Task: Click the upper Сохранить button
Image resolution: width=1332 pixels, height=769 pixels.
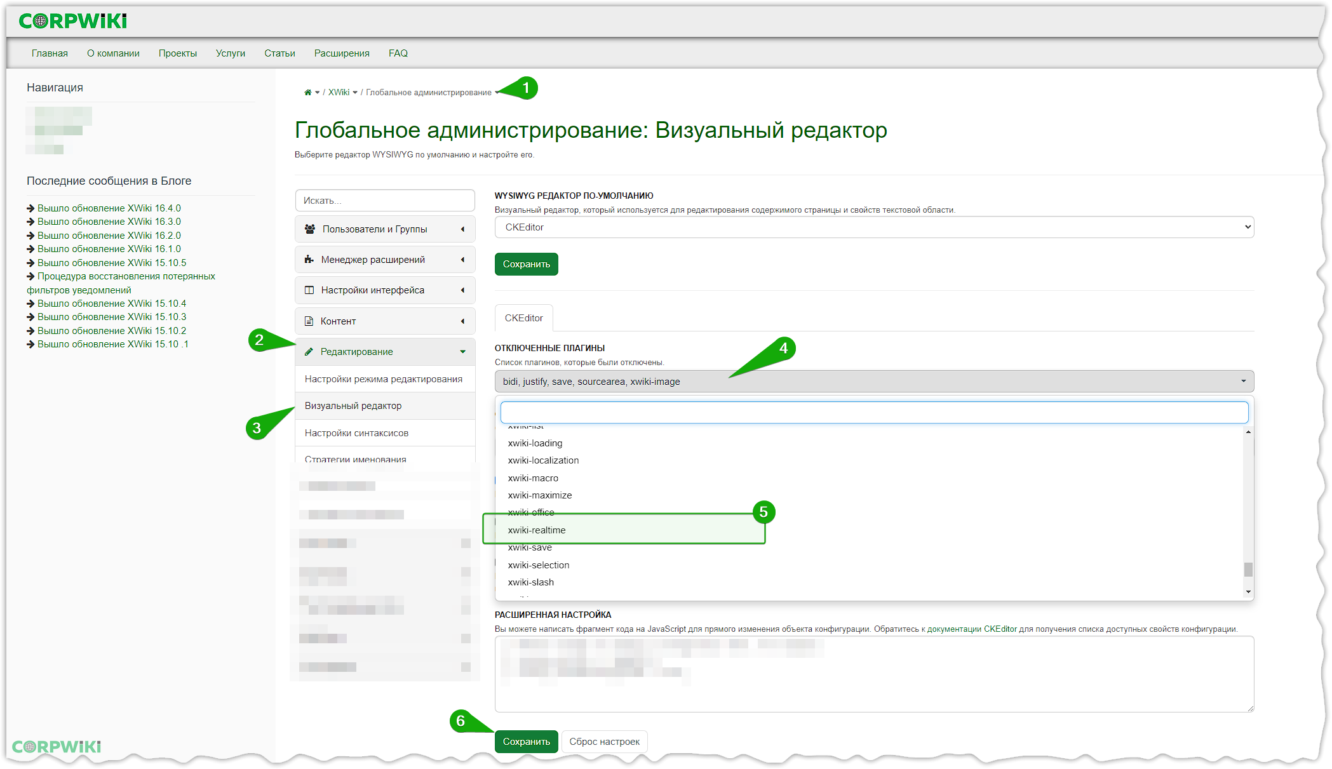Action: tap(527, 264)
